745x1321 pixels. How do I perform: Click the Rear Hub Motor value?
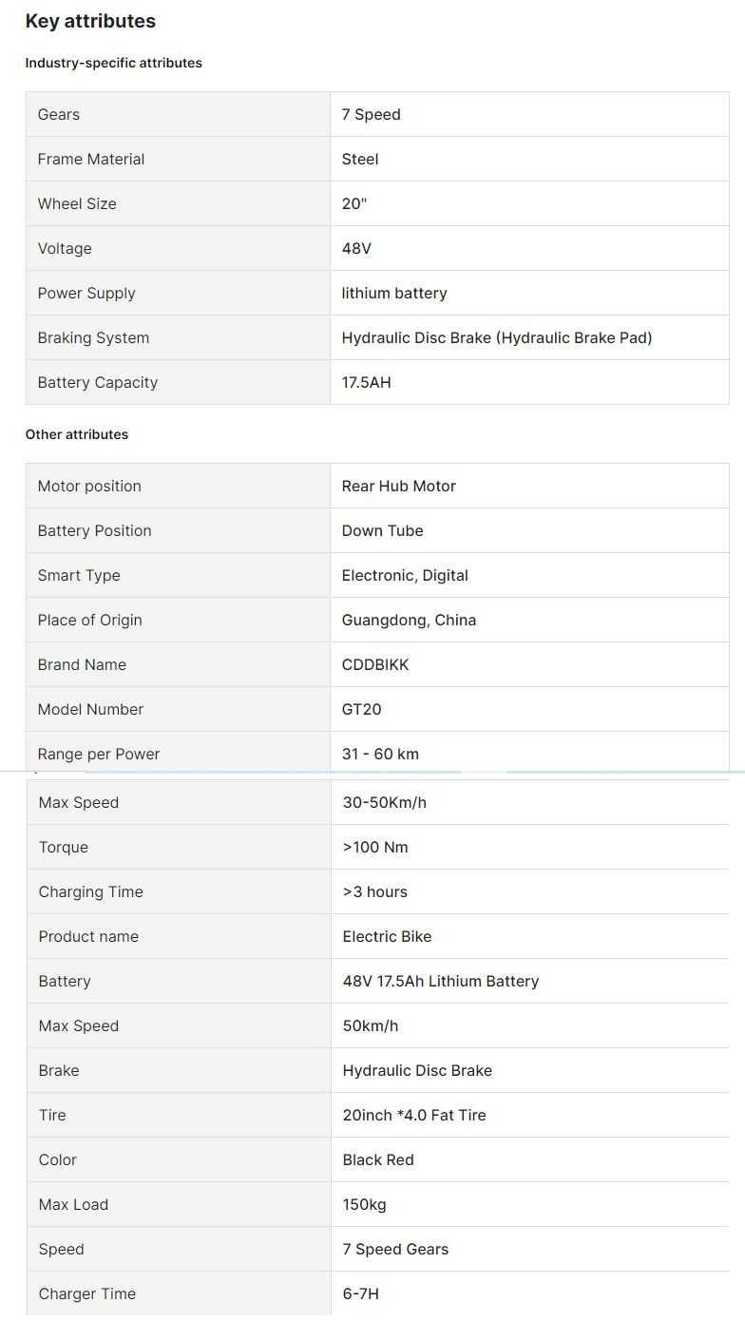click(x=399, y=486)
